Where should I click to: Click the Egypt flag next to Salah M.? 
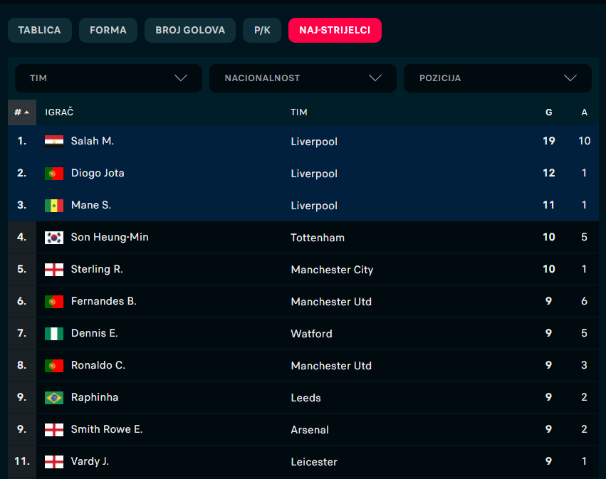(54, 142)
